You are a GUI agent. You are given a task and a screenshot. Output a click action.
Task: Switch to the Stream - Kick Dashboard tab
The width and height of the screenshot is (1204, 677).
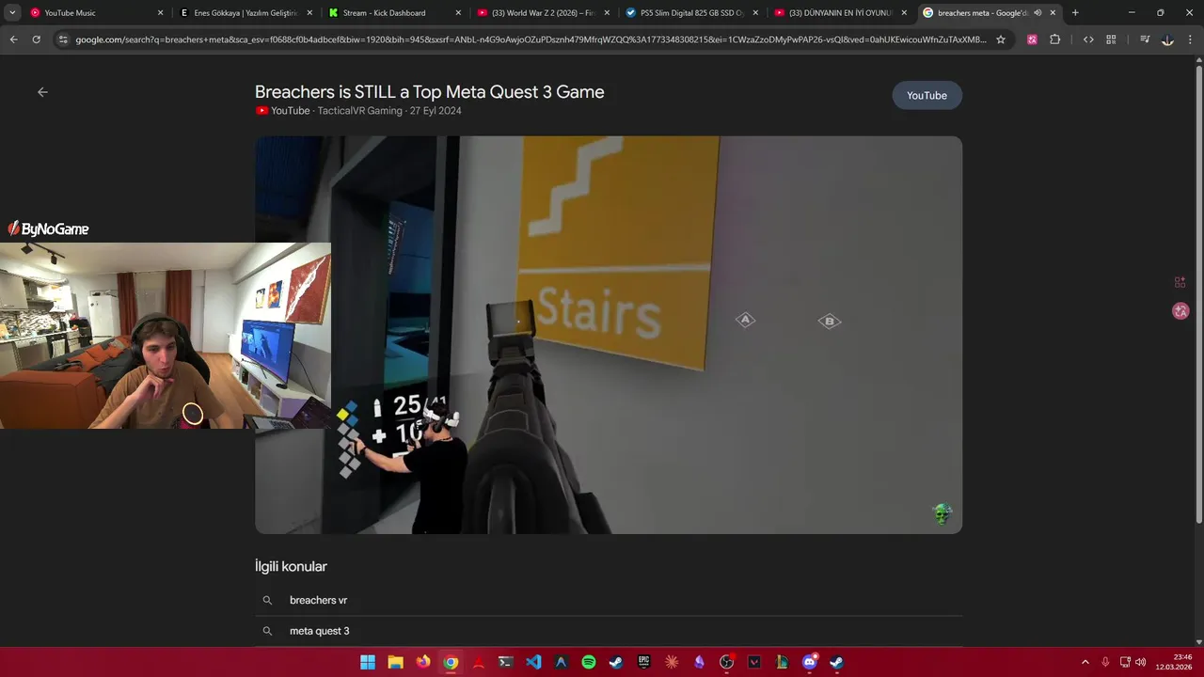[394, 13]
